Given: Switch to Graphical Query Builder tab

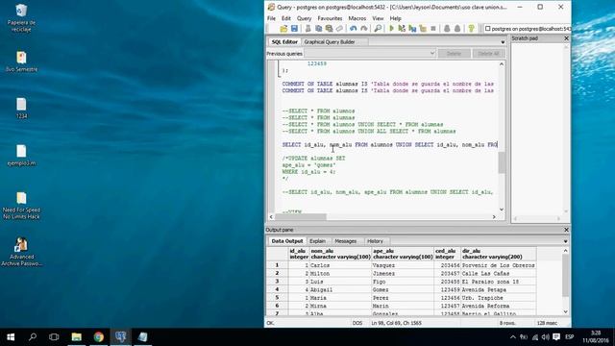Looking at the screenshot, I should (330, 42).
